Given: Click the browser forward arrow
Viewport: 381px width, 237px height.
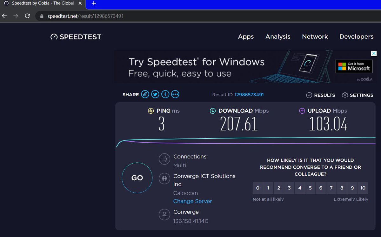Looking at the screenshot, I should (16, 16).
